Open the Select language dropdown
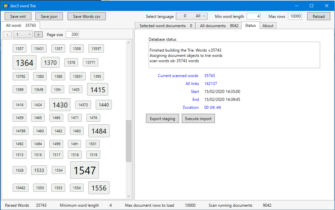The image size is (335, 210). tap(192, 16)
